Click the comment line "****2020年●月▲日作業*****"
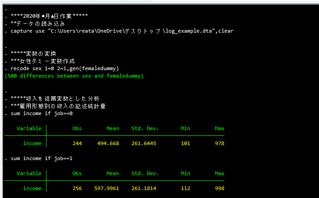 [49, 16]
